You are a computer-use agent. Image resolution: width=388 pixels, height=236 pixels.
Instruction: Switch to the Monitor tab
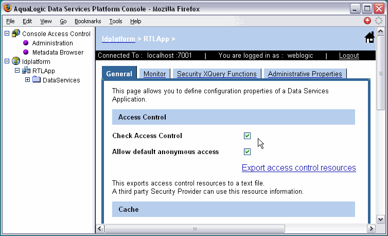click(x=155, y=74)
